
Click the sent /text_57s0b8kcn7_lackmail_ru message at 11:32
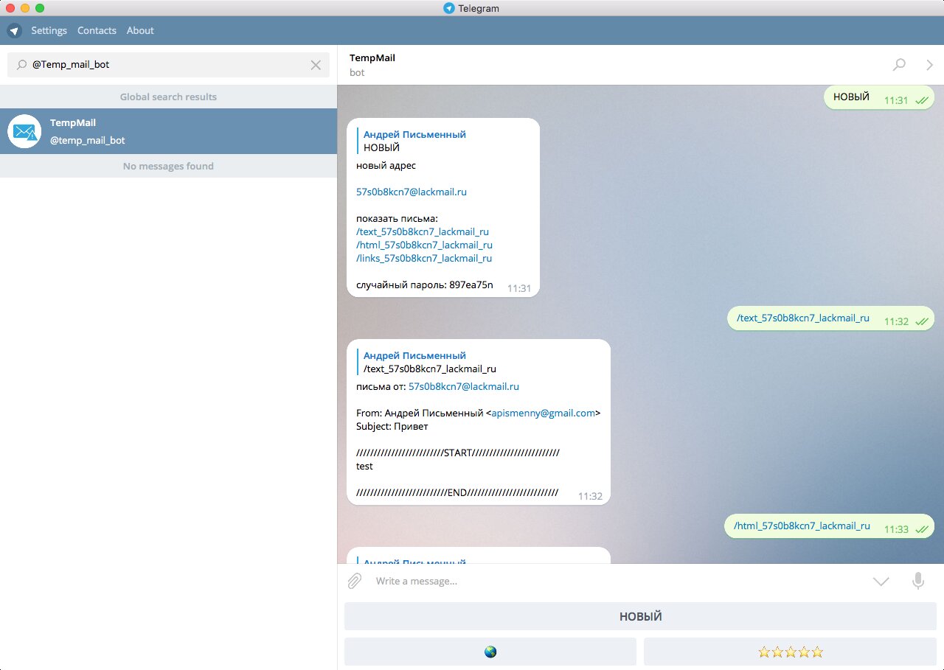(830, 318)
